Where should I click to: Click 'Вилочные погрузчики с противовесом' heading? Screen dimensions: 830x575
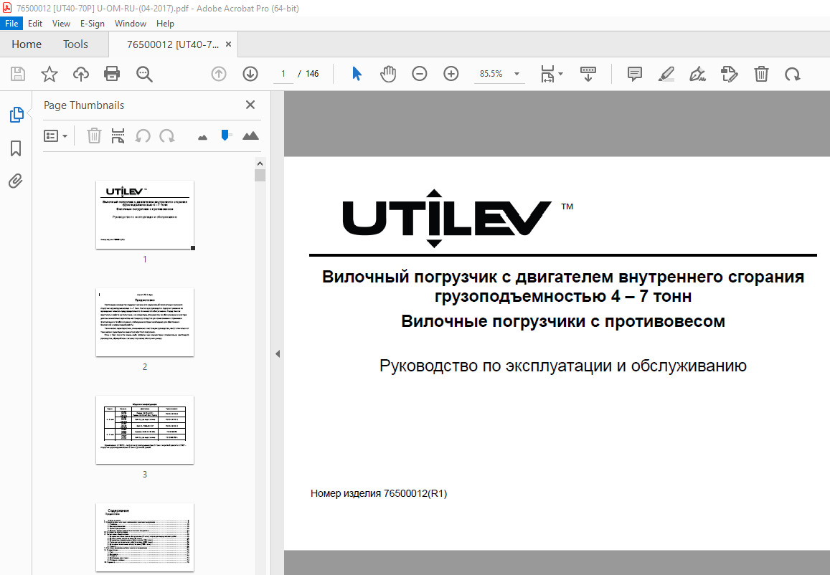(x=562, y=321)
